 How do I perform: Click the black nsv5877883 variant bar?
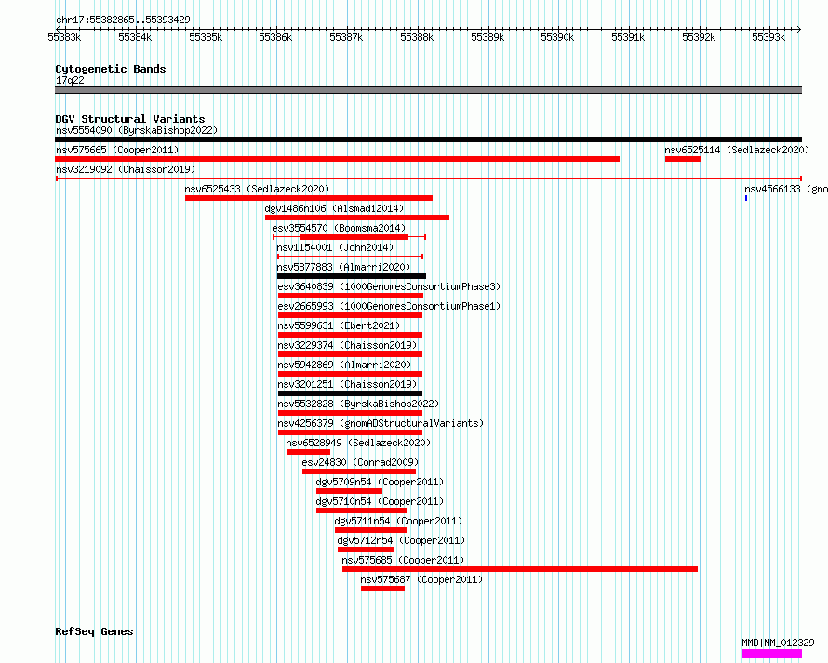click(x=352, y=276)
